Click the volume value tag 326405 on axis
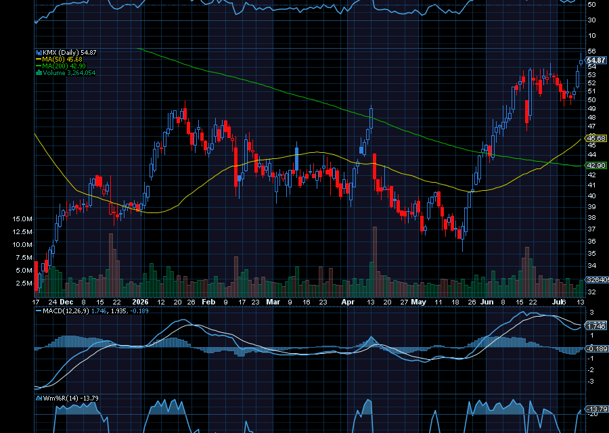Screen dimensions: 609x433 coord(597,279)
